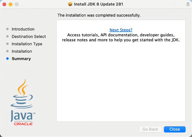Click the package icon in the title bar
The image size is (192, 137).
click(70, 4)
